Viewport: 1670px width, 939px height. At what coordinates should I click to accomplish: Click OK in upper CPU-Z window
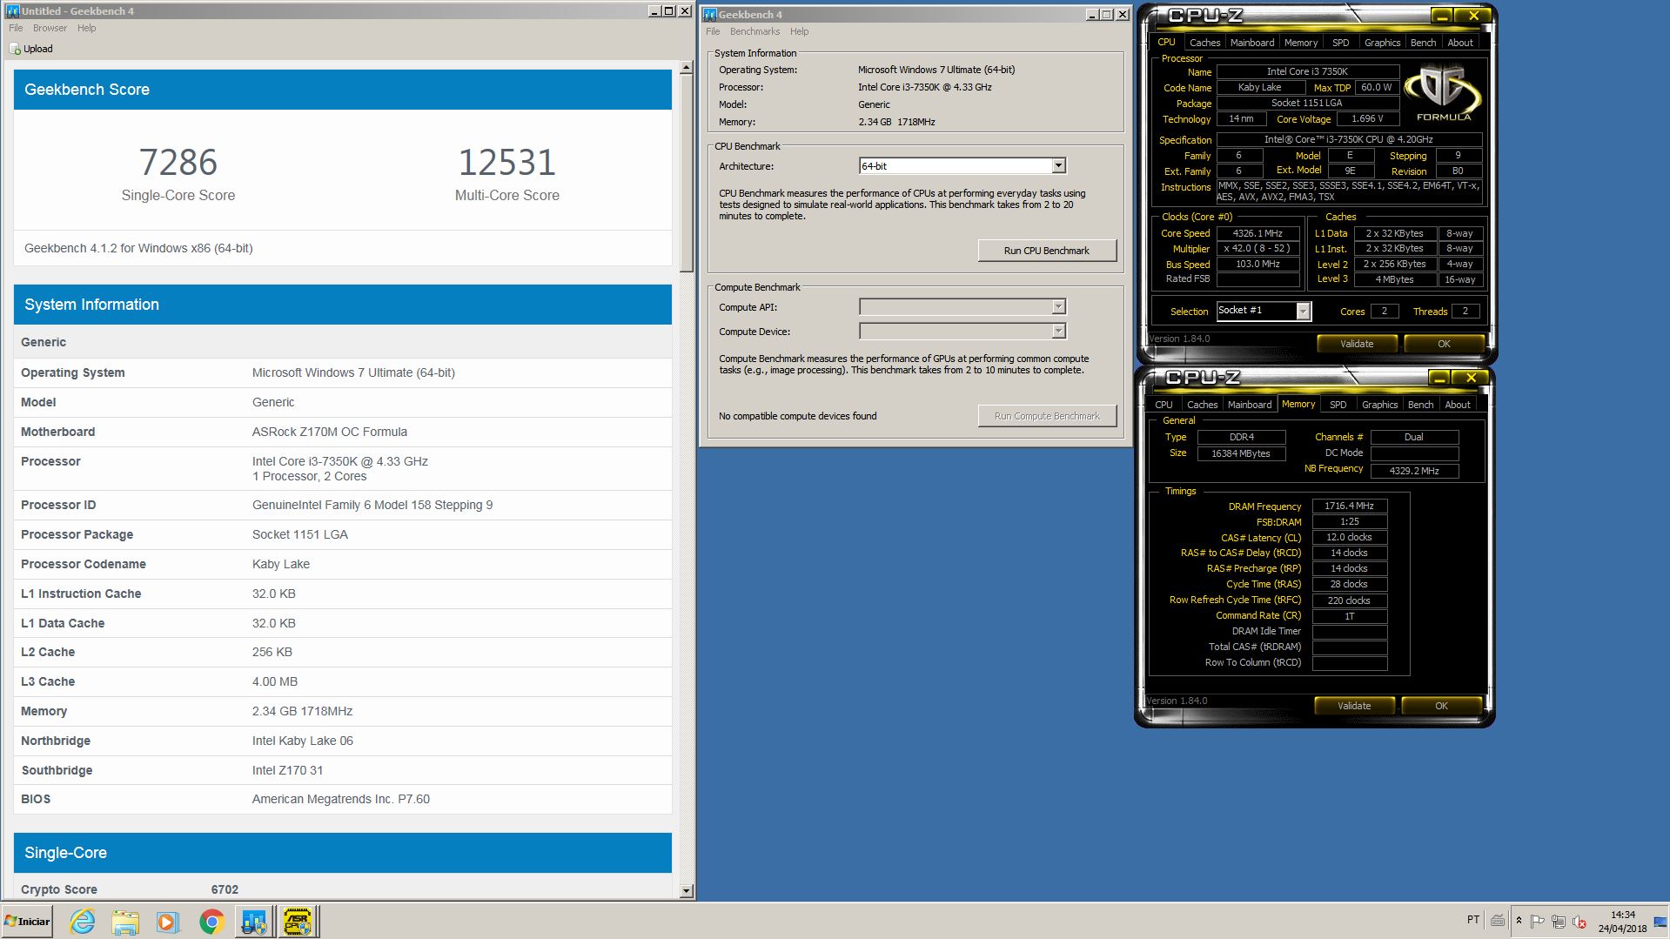point(1444,344)
